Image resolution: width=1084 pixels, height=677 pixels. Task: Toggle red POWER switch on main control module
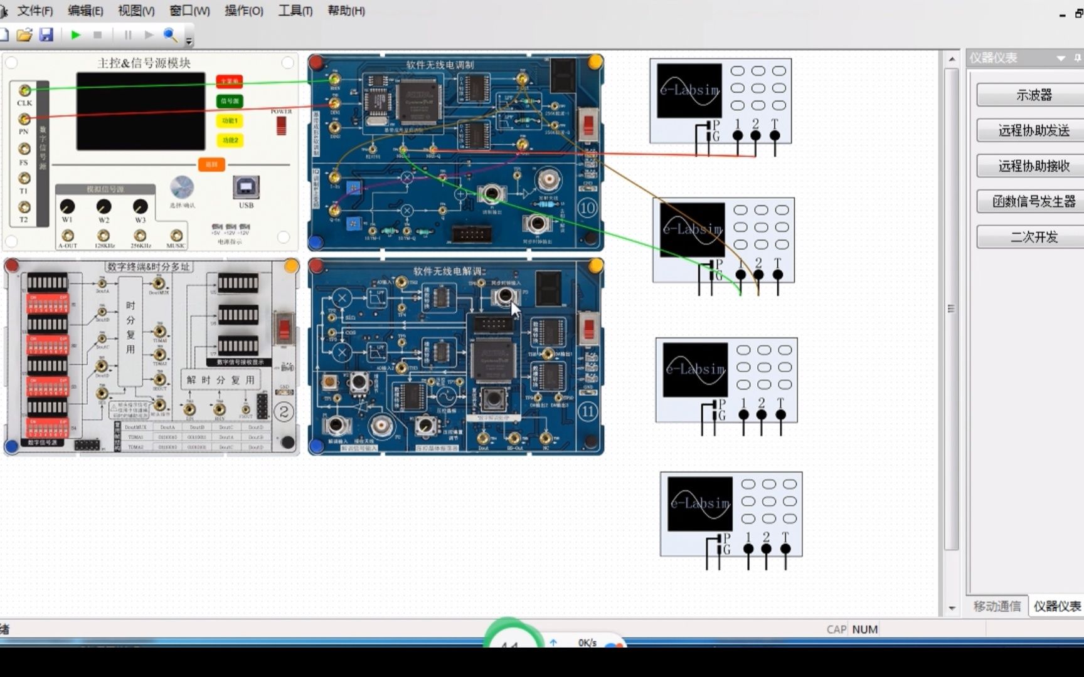click(x=281, y=125)
